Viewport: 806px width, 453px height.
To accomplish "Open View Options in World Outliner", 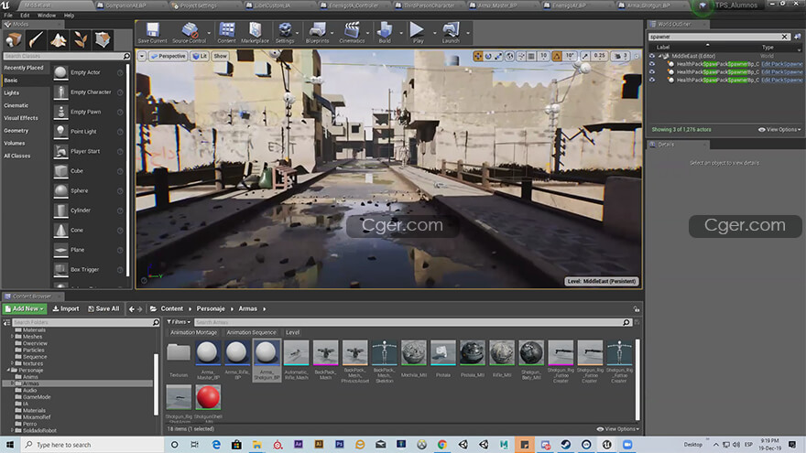I will (x=779, y=129).
